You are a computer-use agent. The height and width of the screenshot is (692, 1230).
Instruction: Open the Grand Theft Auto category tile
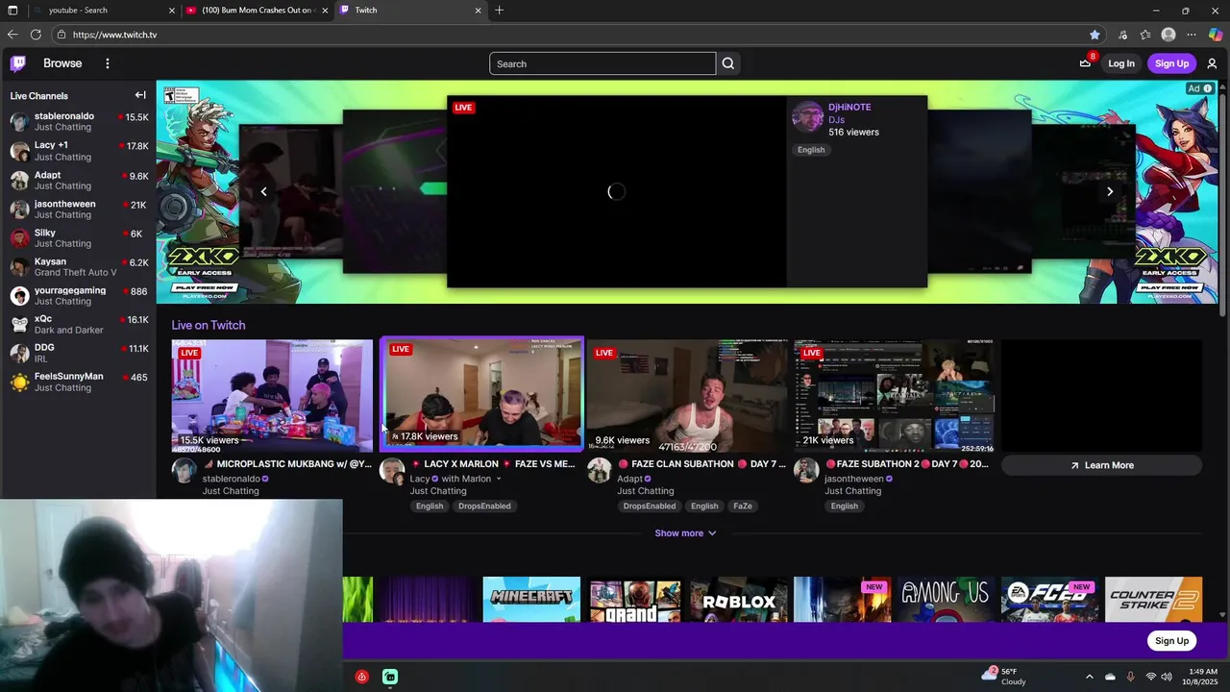coord(635,599)
